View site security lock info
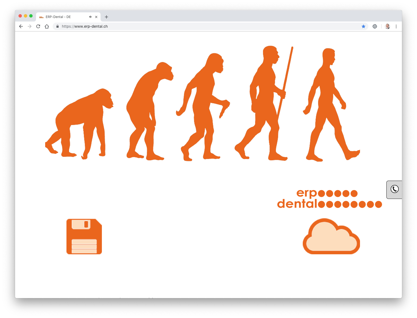This screenshot has height=318, width=417. point(57,26)
